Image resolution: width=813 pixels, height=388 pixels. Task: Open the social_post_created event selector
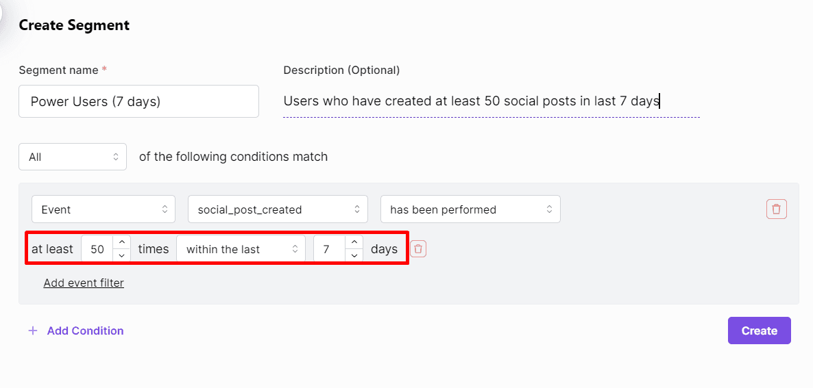(x=278, y=209)
